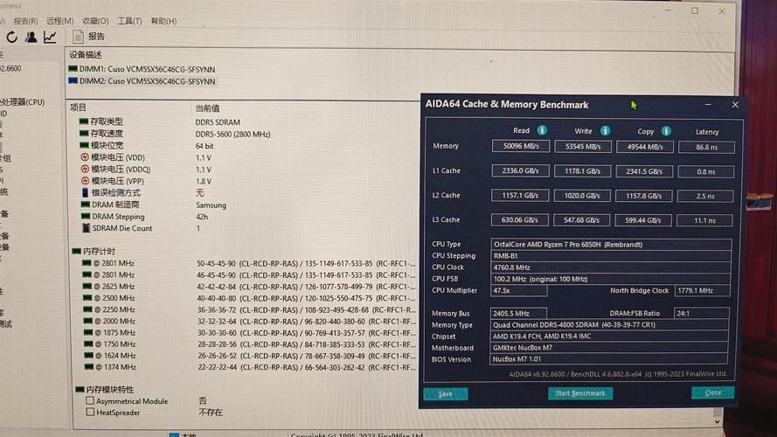Click the user icon in the toolbar
Viewport: 777px width, 437px height.
[x=31, y=37]
